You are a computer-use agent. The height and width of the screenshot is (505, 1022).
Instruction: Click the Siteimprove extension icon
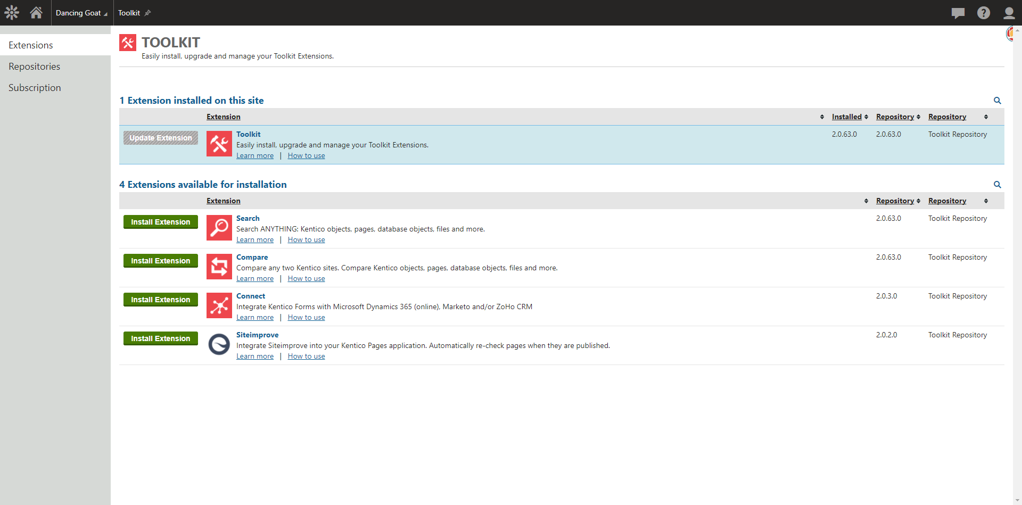click(219, 344)
